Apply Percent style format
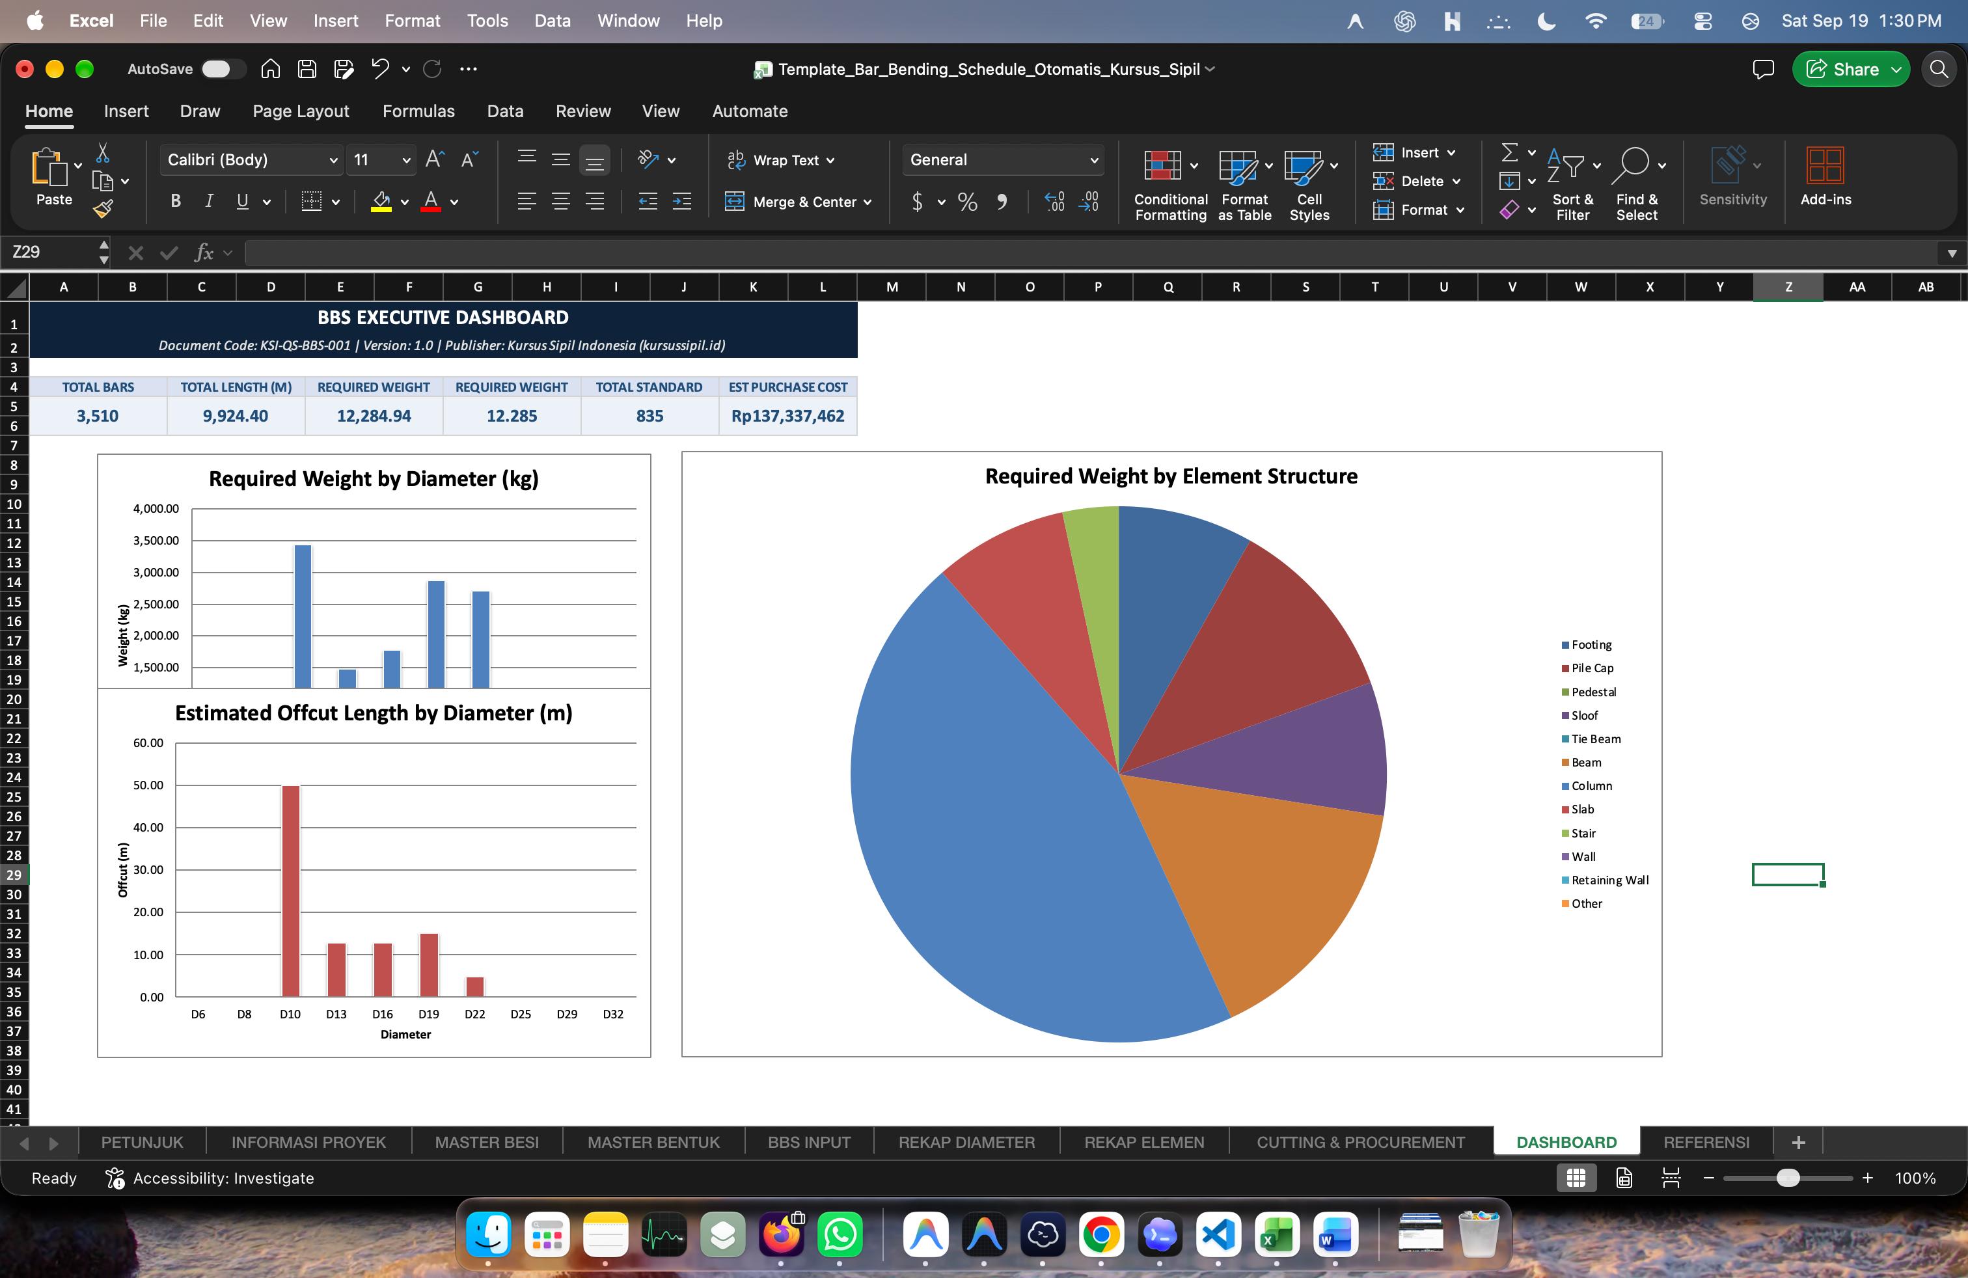 pyautogui.click(x=968, y=202)
